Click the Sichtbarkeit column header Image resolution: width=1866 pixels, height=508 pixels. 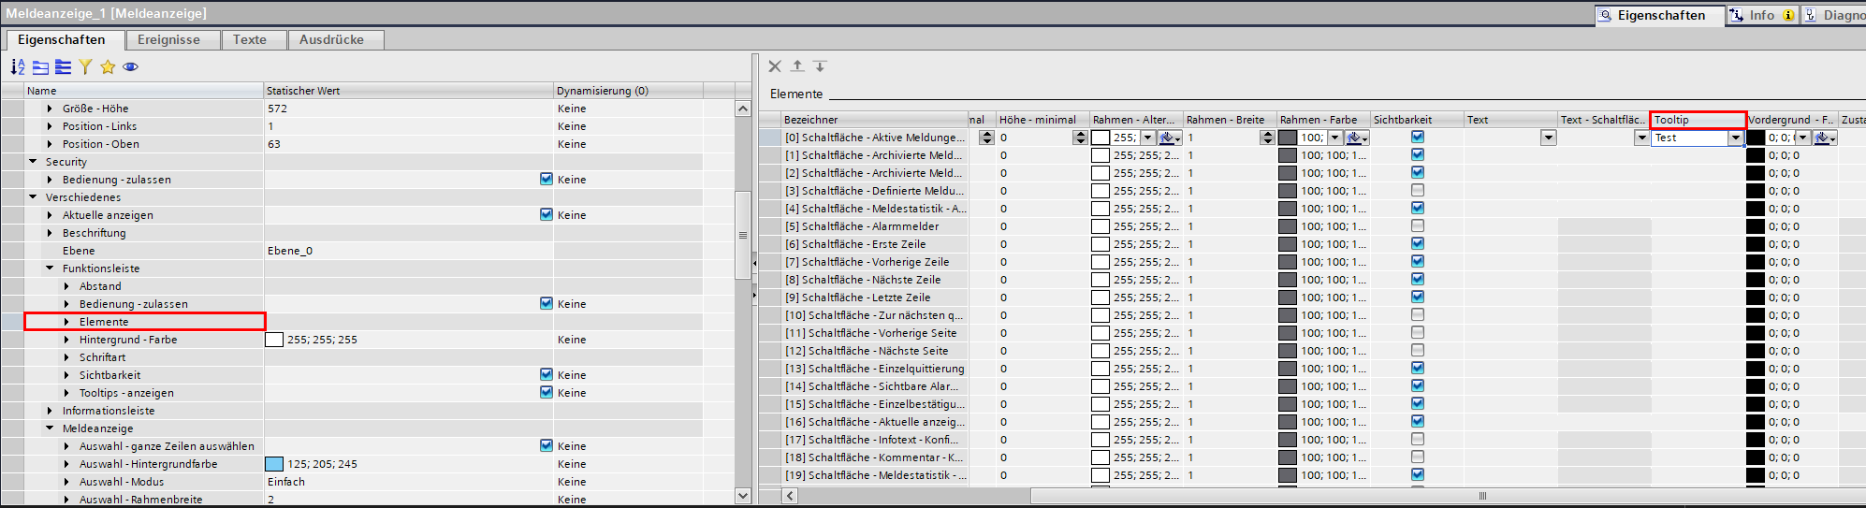(x=1417, y=120)
